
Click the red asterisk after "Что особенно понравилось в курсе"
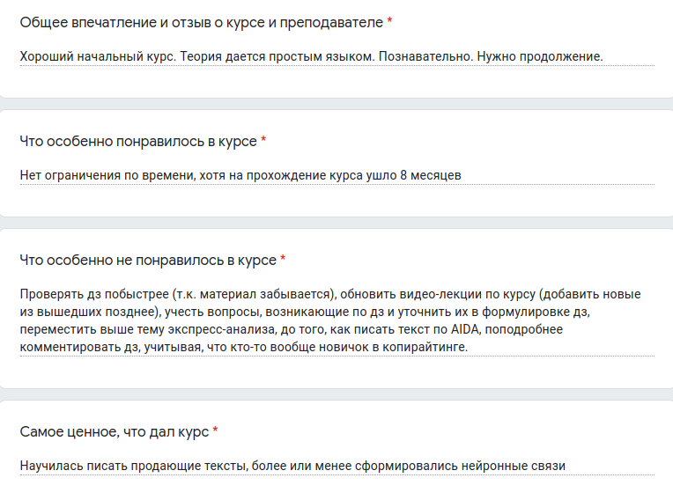(264, 141)
